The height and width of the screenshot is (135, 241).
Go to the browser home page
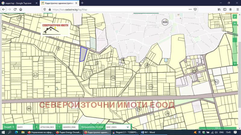click(x=20, y=9)
